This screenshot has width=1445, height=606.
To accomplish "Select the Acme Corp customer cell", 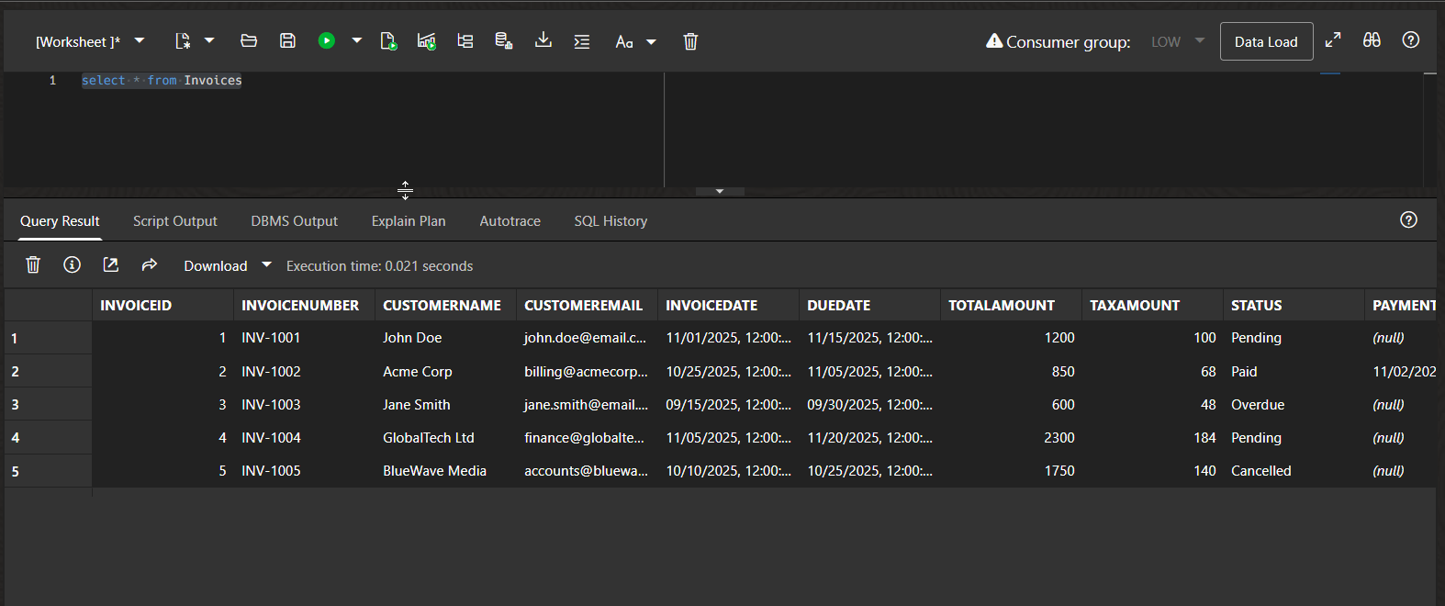I will pyautogui.click(x=446, y=372).
